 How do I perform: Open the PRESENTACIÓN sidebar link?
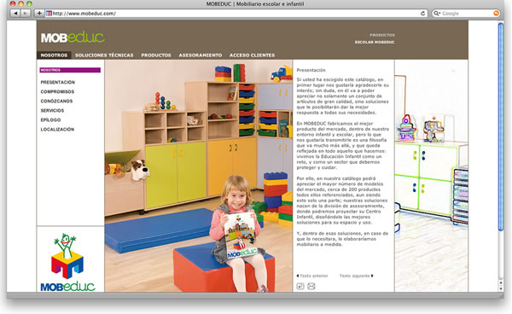58,82
